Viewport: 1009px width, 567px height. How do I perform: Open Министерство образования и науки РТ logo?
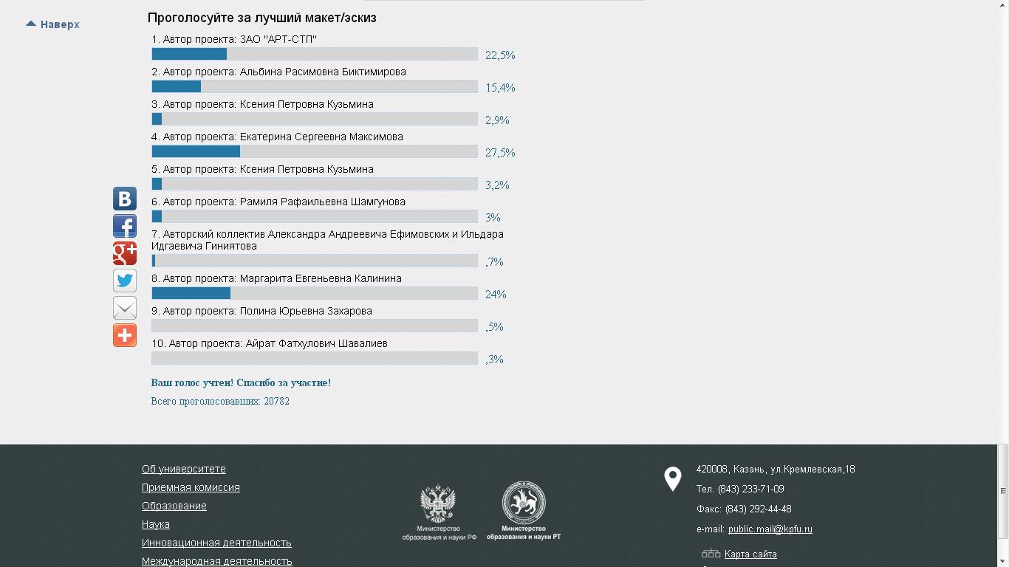[524, 511]
